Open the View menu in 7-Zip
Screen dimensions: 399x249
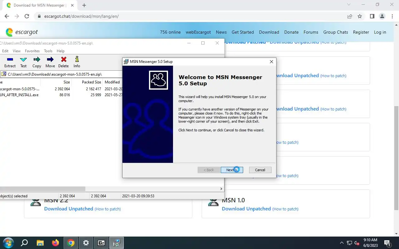click(17, 51)
